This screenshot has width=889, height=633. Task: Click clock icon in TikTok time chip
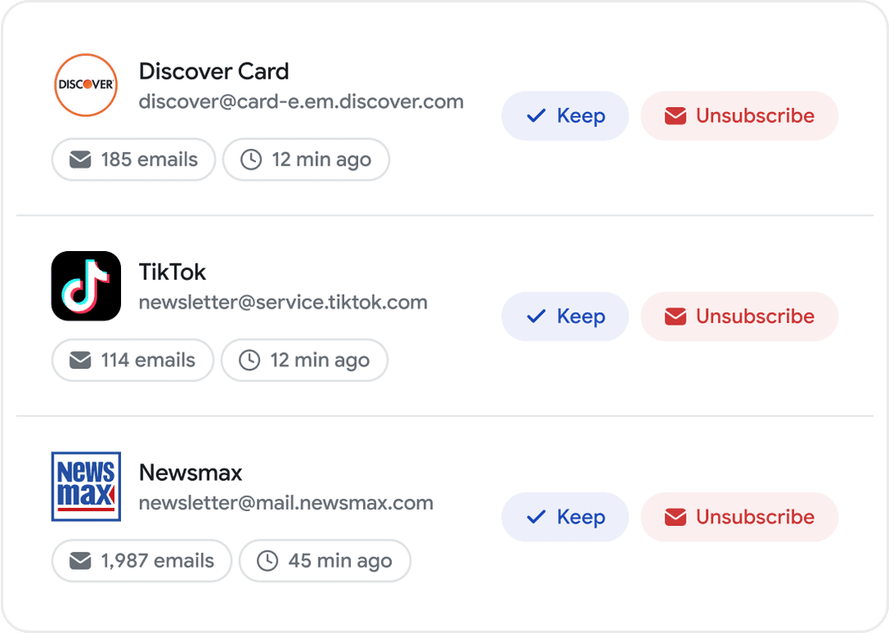click(x=249, y=361)
